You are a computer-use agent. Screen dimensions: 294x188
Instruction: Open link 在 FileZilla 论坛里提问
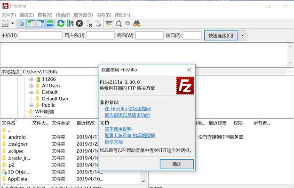tap(127, 109)
